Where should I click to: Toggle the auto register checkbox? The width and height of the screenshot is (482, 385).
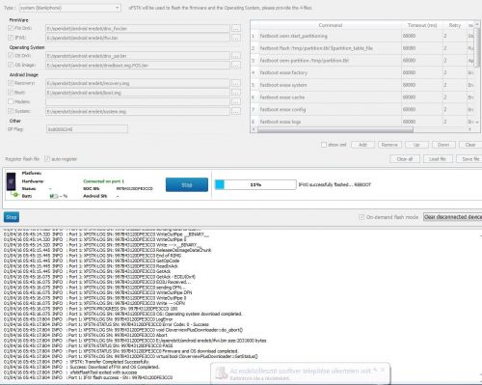click(x=47, y=159)
